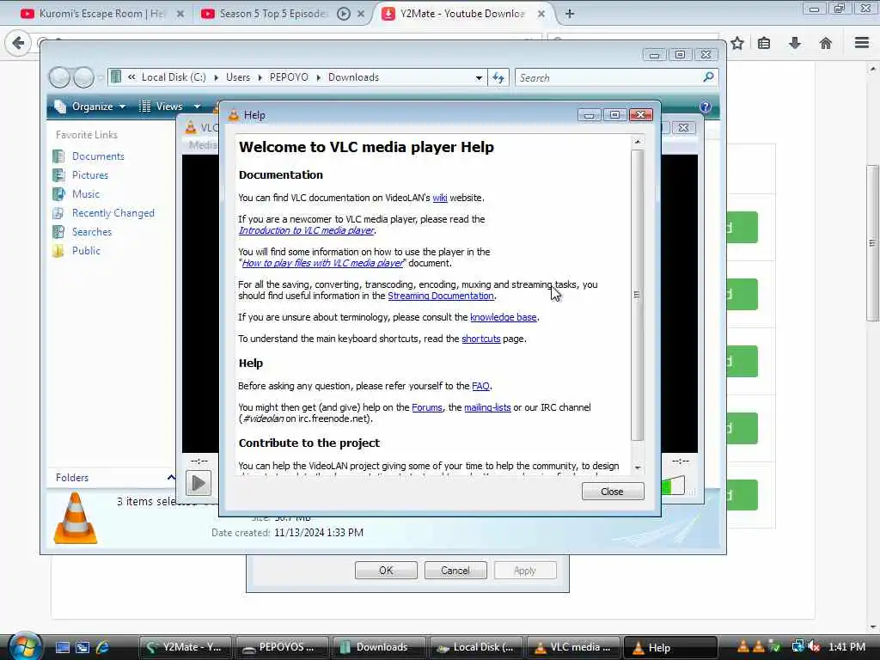880x660 pixels.
Task: Switch to Y2Mate taskbar button
Action: tap(184, 648)
